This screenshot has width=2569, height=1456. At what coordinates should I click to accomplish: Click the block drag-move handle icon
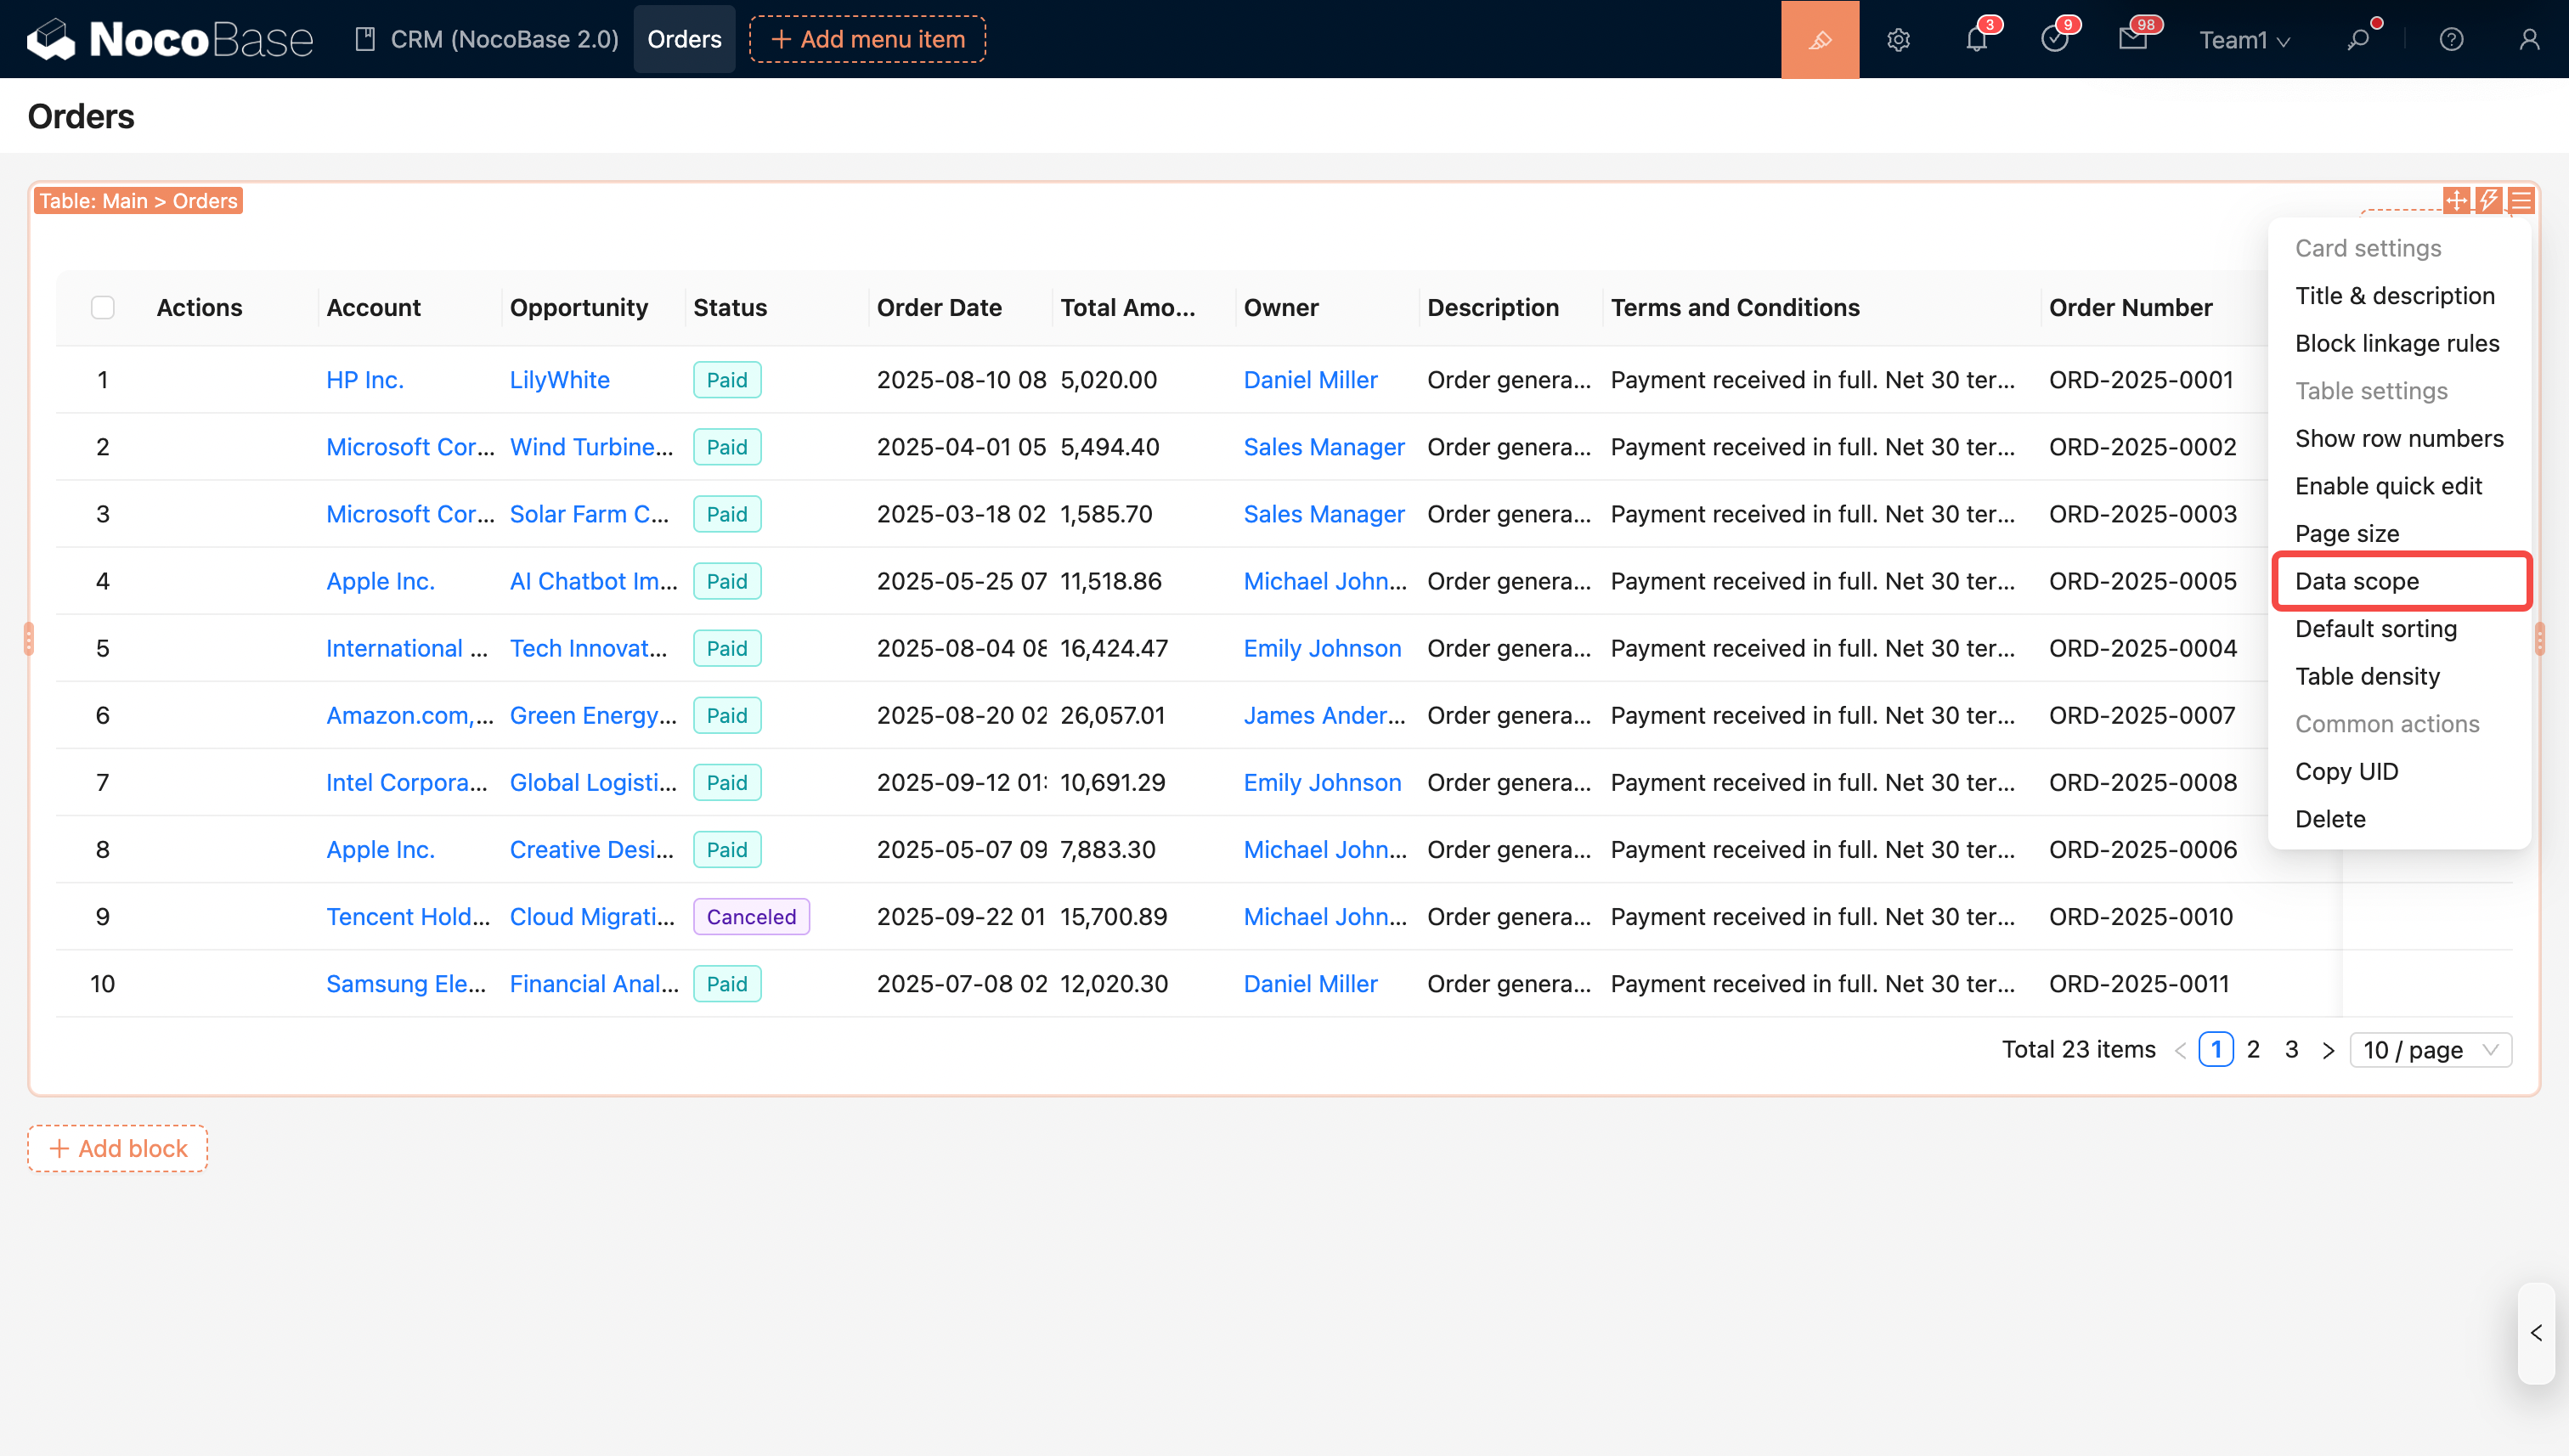click(2455, 200)
